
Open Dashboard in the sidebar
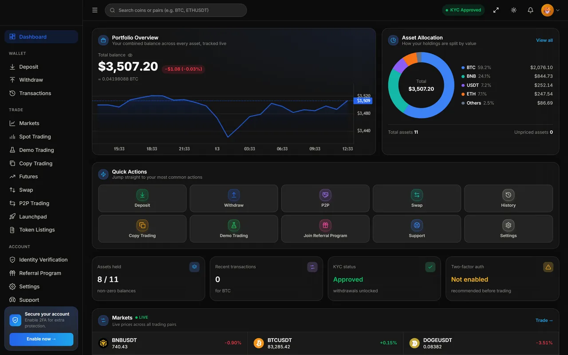(x=41, y=37)
